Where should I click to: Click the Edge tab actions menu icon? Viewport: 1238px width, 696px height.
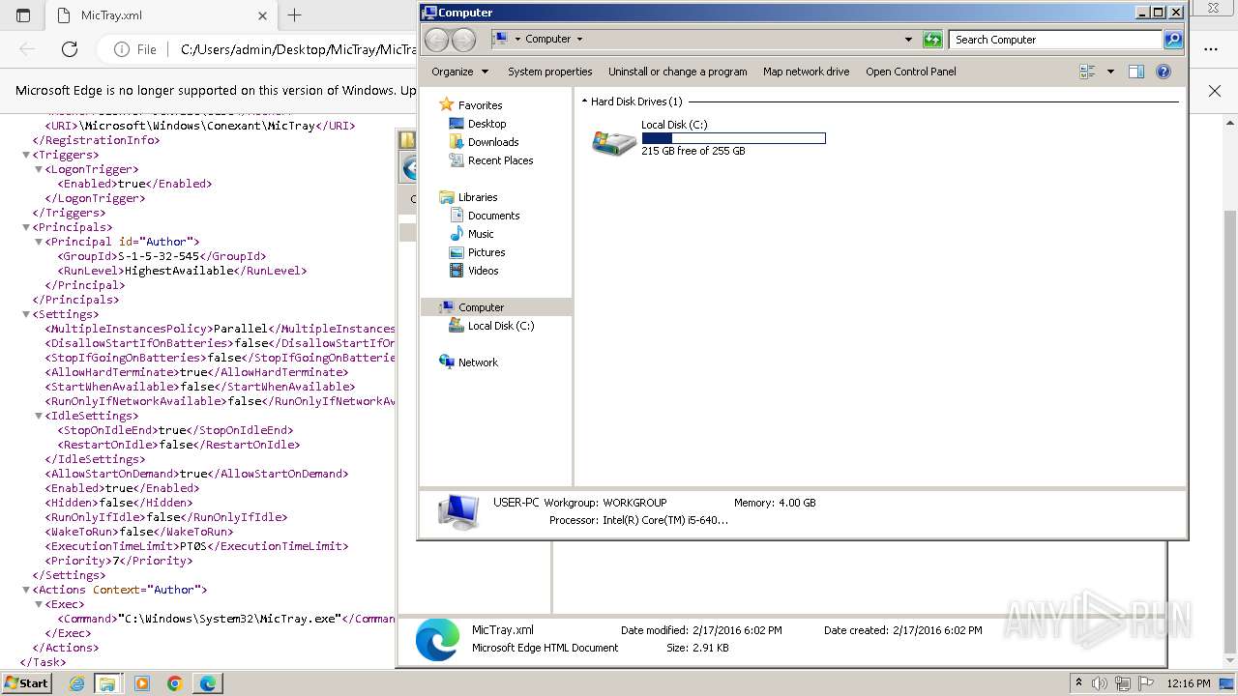tap(23, 15)
